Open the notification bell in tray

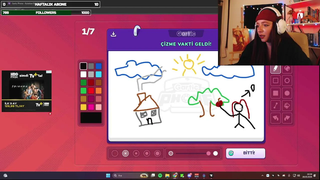point(315,175)
